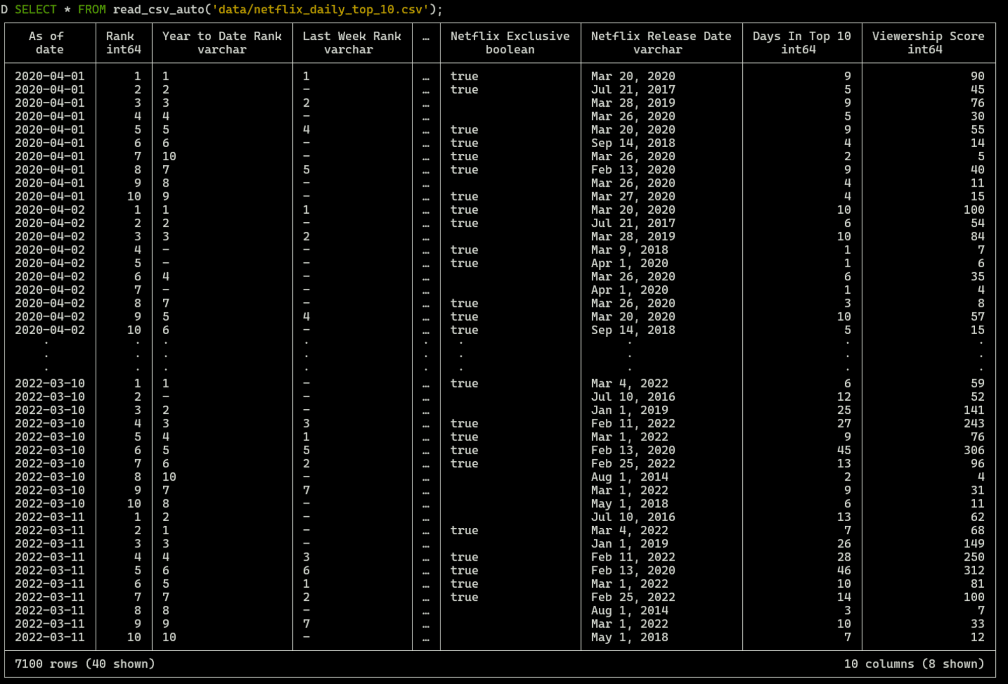
Task: Click Year to Date Rank 10 in 2020-04-01 rows
Action: click(x=169, y=156)
